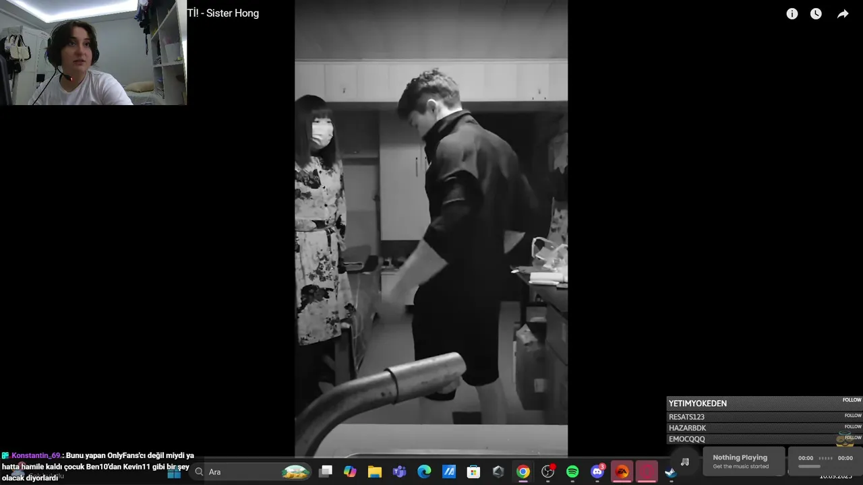Screen dimensions: 863x485
Task: Launch Copilot from the taskbar
Action: (350, 472)
